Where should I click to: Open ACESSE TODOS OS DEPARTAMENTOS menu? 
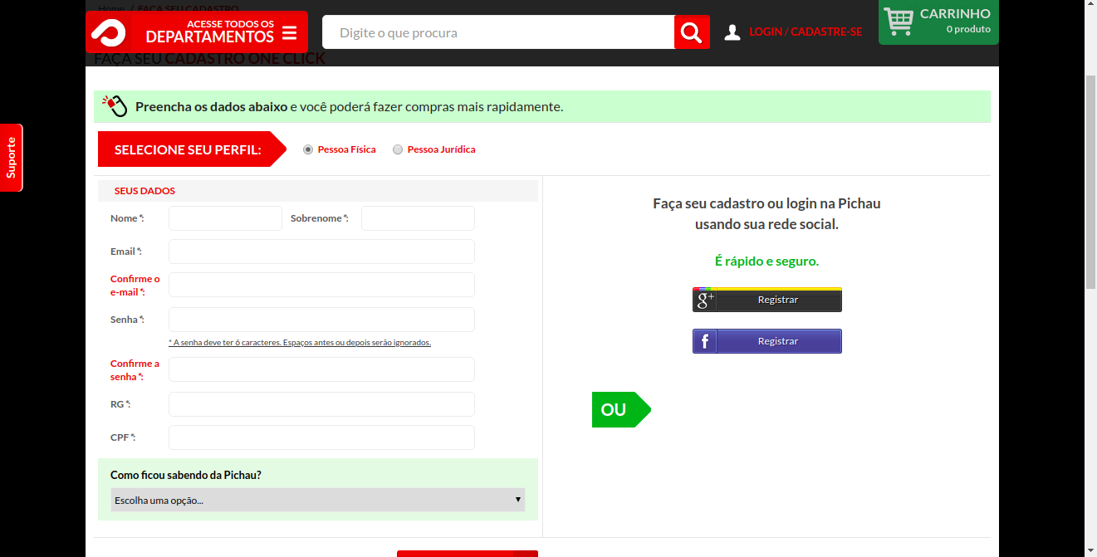click(x=197, y=32)
